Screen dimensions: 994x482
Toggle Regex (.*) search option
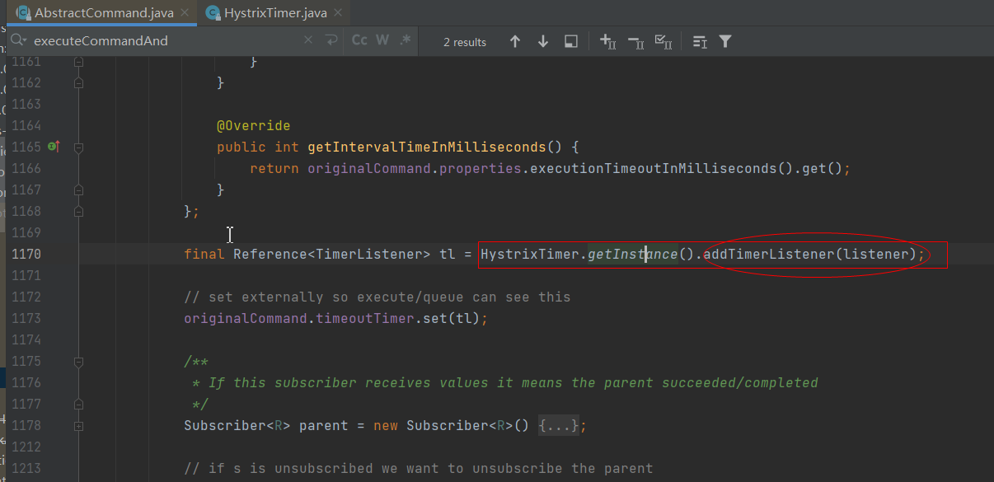coord(406,40)
